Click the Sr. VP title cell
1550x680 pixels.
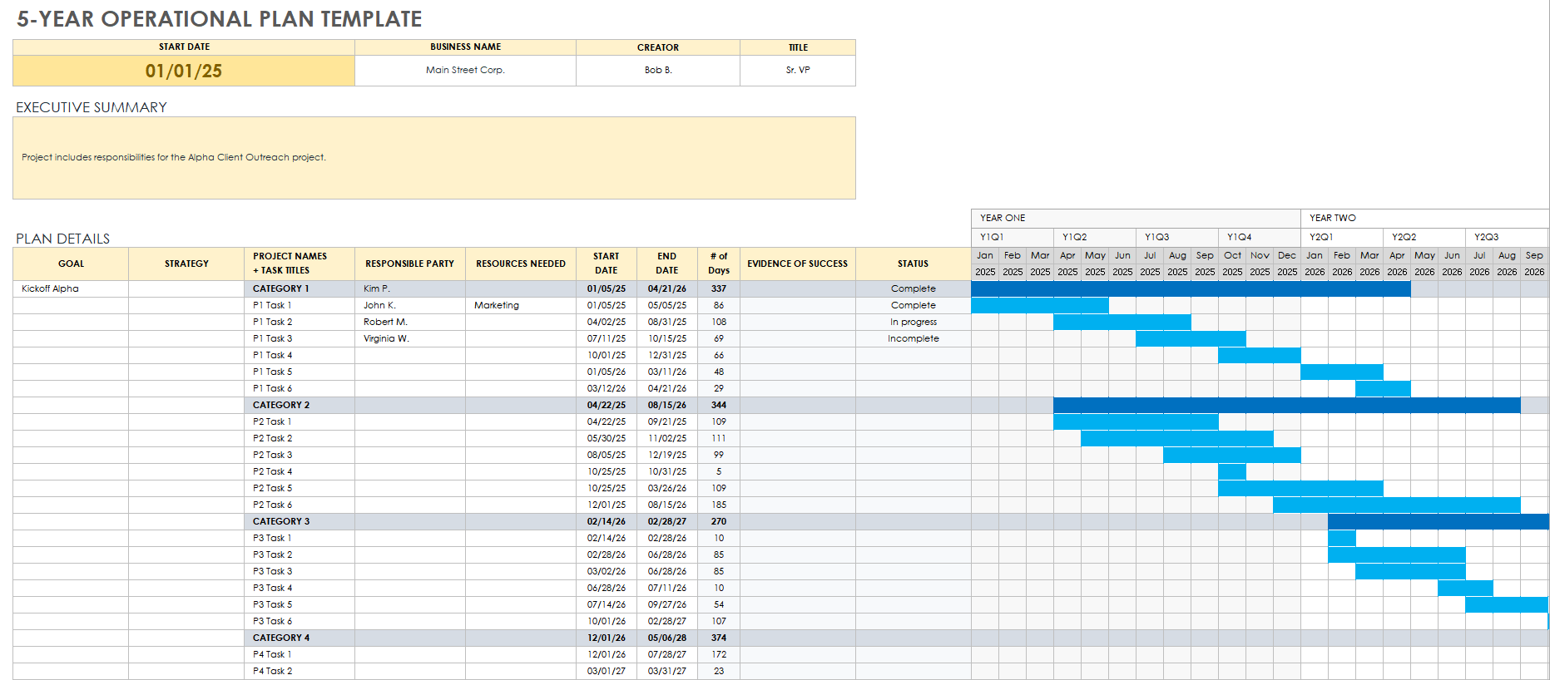797,71
